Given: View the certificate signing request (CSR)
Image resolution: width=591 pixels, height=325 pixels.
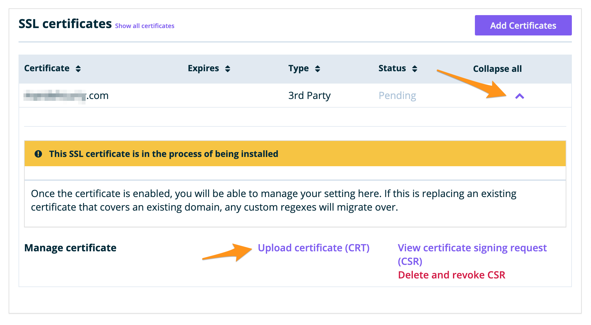Looking at the screenshot, I should point(472,248).
